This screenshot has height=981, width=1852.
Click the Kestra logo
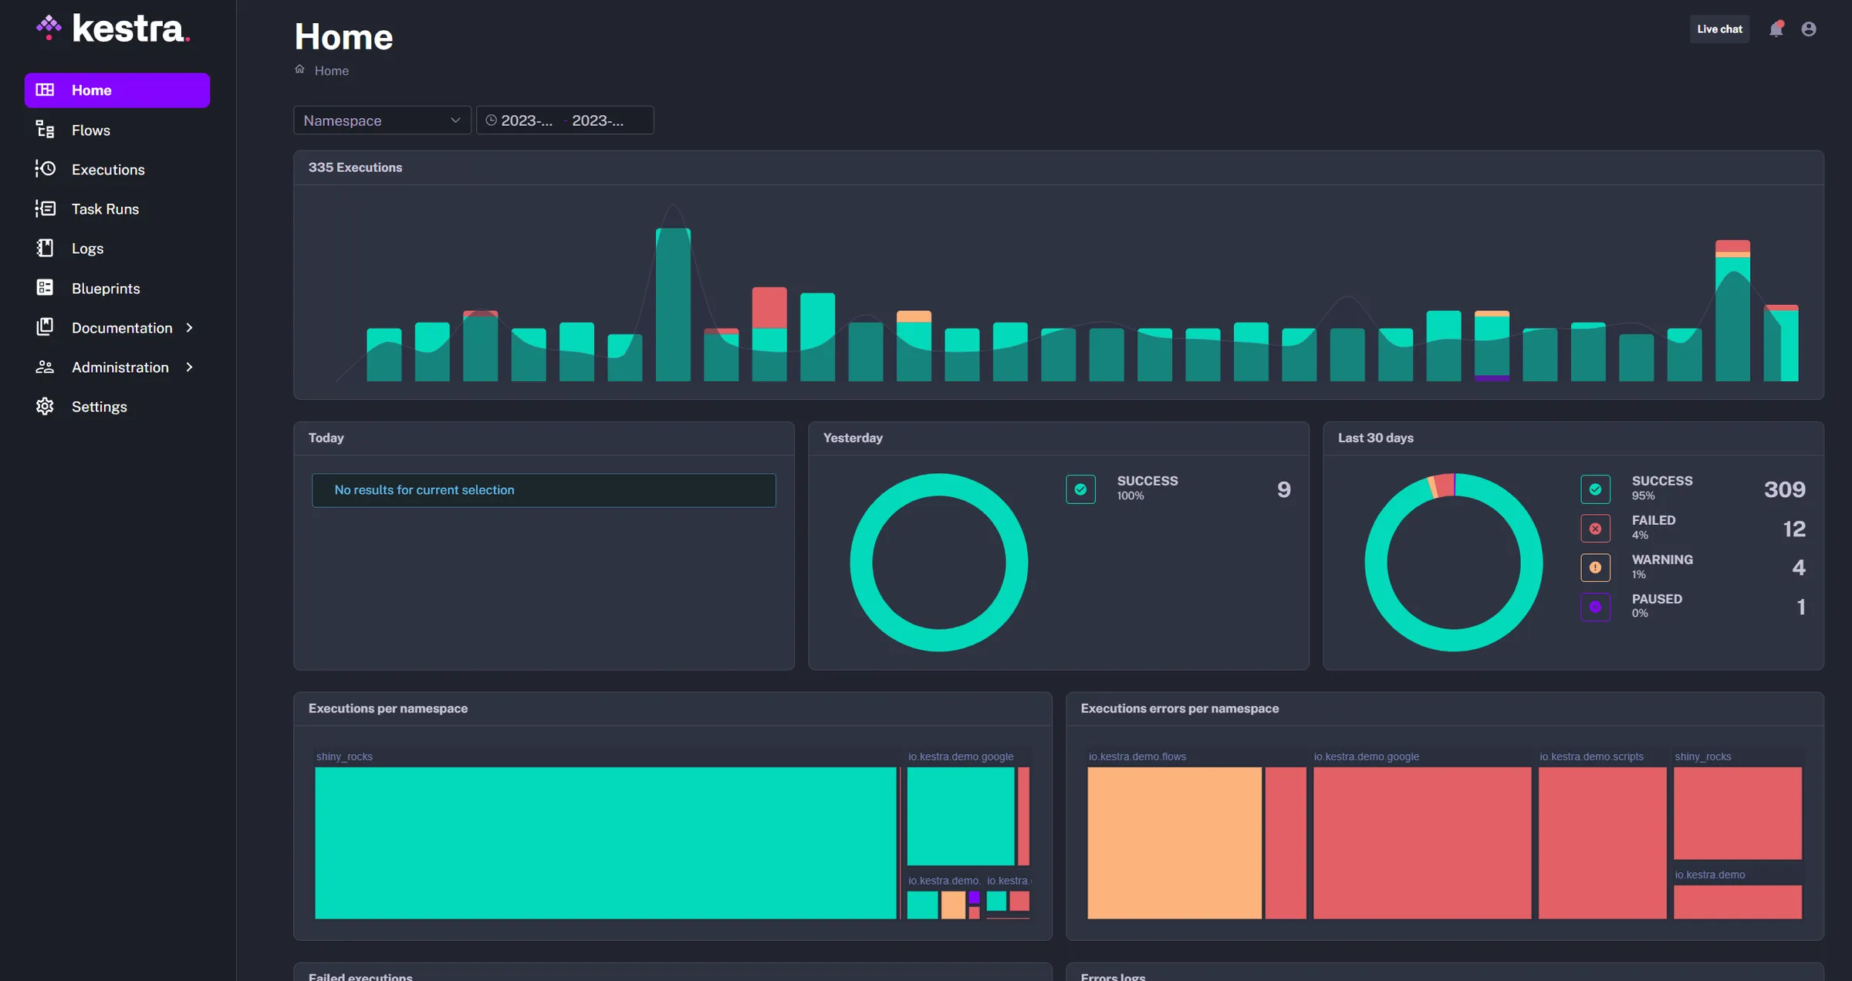point(112,29)
